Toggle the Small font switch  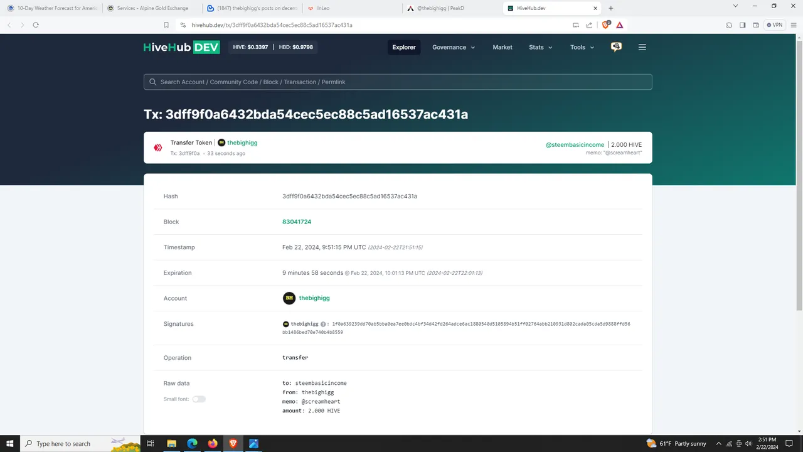[199, 399]
